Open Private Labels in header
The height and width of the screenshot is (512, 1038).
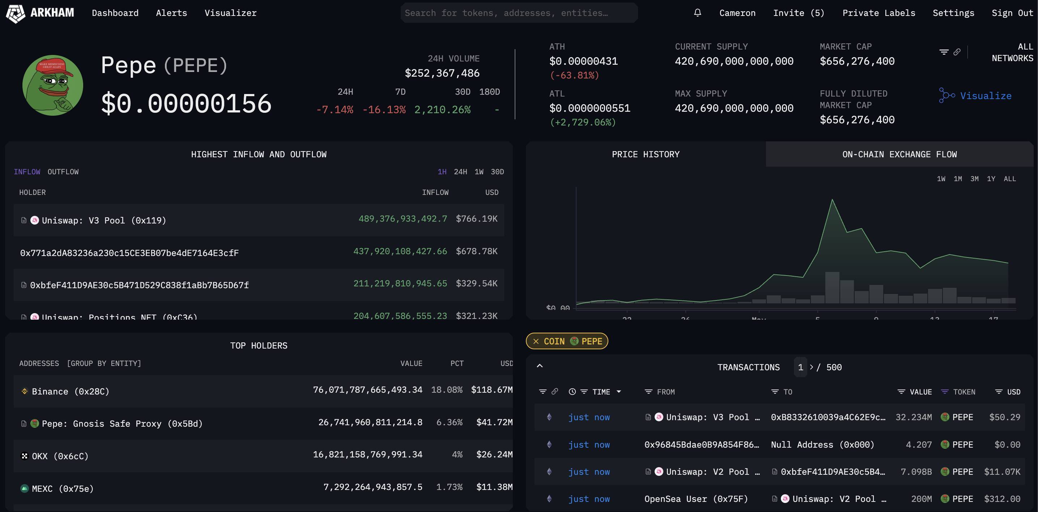[879, 13]
